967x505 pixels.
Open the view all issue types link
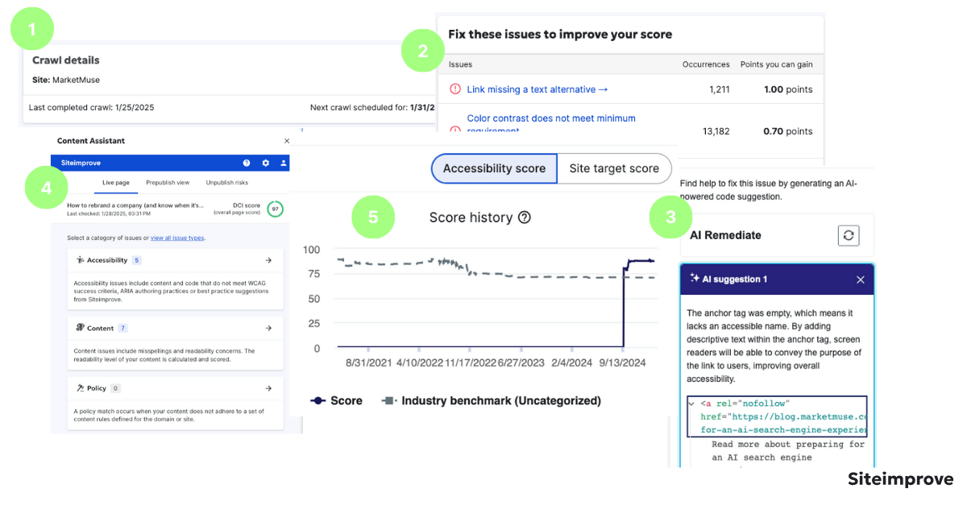177,238
